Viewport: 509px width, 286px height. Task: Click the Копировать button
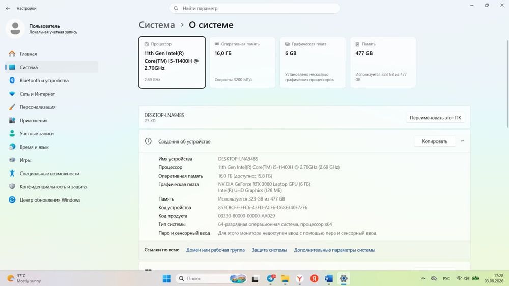435,141
